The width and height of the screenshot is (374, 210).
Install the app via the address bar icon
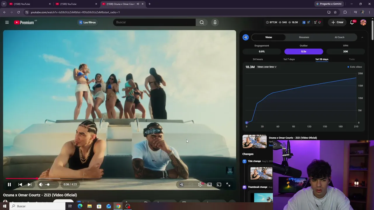point(329,12)
